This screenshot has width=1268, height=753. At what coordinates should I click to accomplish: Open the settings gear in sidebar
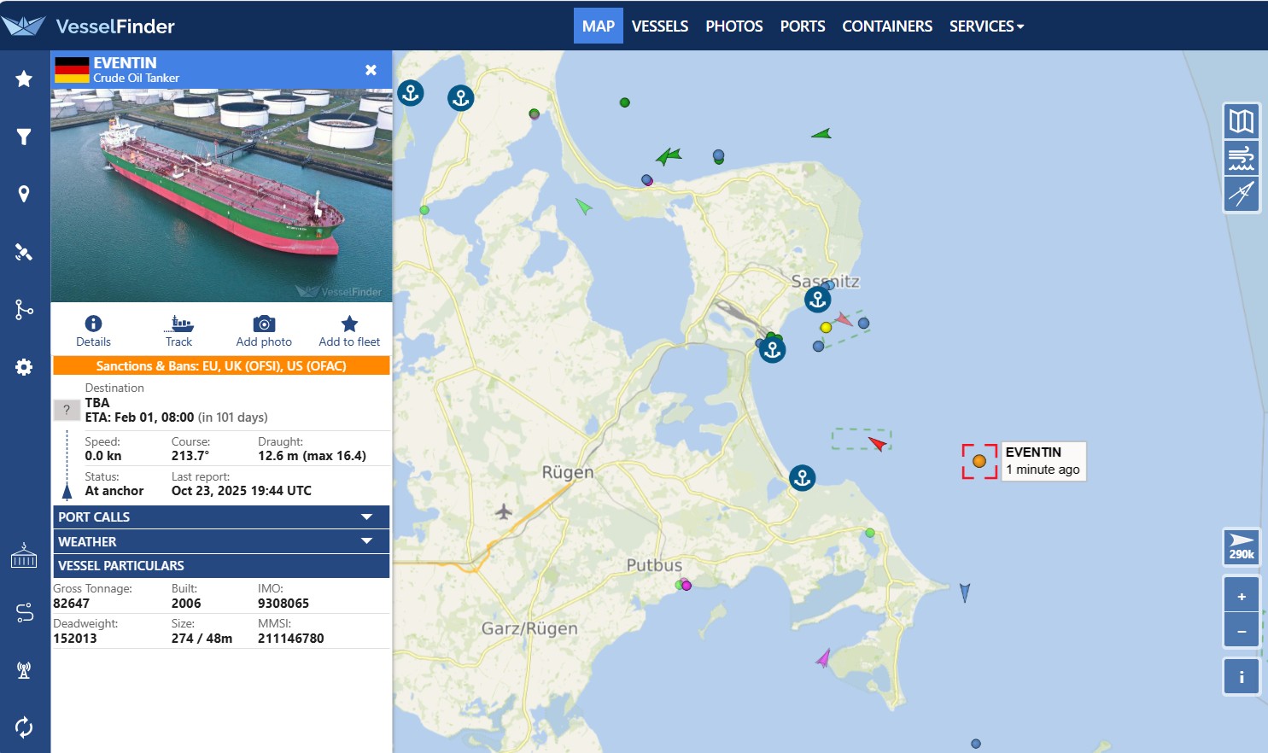point(24,367)
